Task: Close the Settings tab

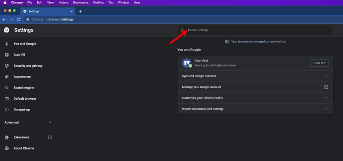Action: (71, 12)
